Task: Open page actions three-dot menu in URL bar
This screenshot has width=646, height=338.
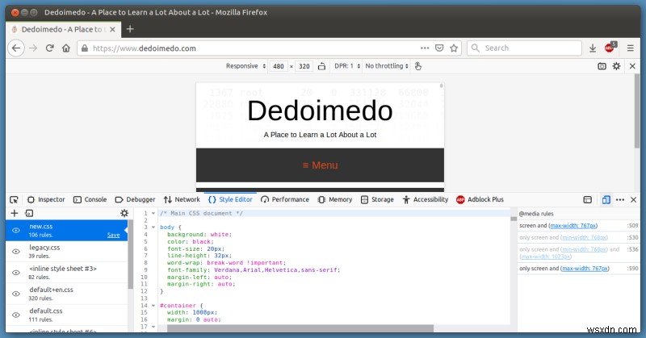Action: click(425, 48)
